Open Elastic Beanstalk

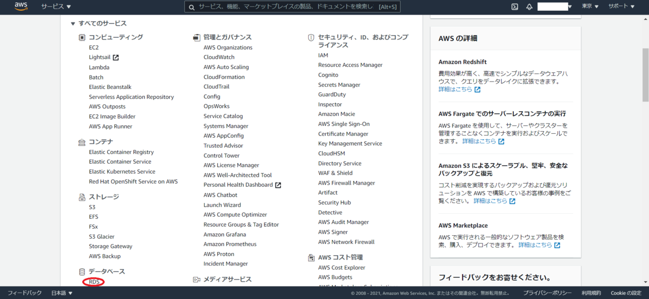[110, 87]
